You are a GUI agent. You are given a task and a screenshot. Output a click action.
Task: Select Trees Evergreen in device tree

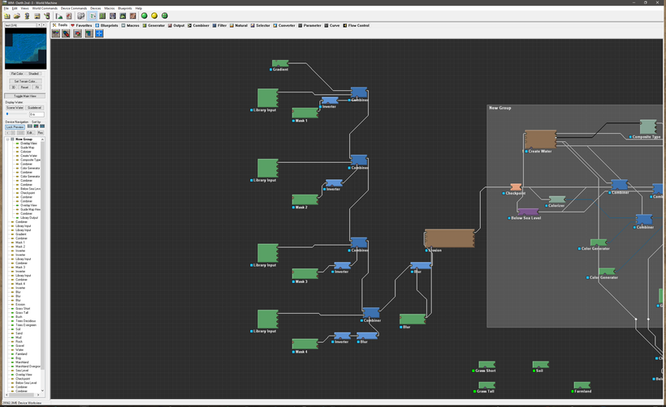click(x=26, y=325)
